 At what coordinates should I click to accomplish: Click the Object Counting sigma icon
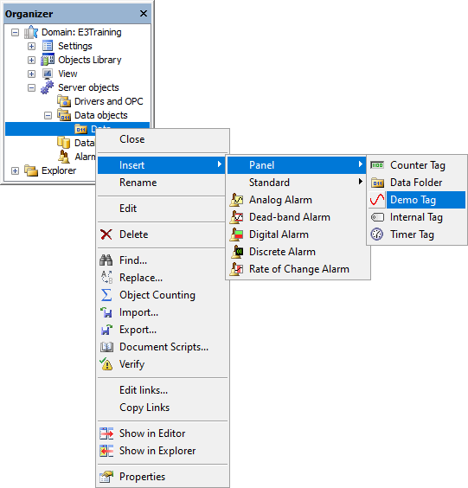coord(106,295)
